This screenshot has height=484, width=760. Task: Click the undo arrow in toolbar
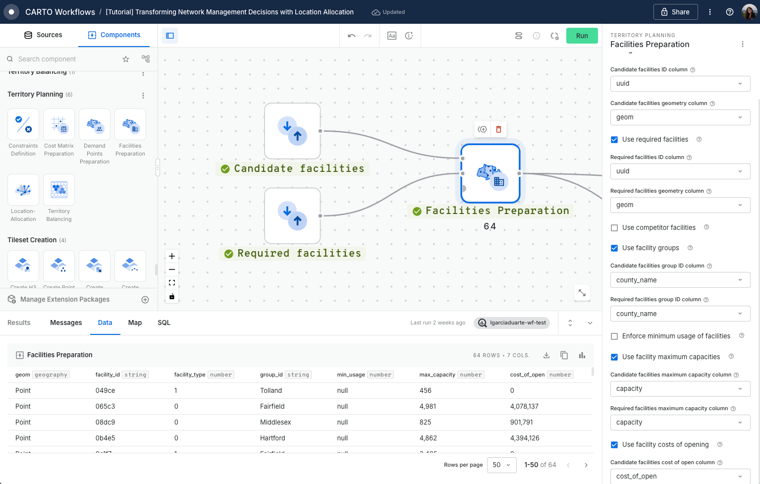[352, 36]
